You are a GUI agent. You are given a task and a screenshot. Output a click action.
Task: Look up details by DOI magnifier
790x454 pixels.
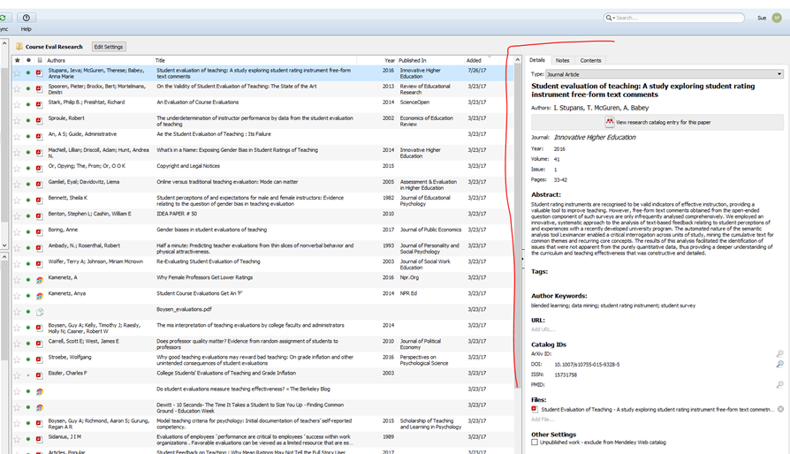tap(780, 364)
